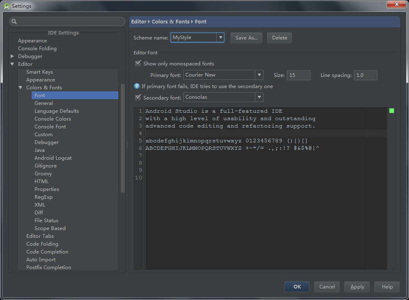This screenshot has height=300, width=409.
Task: Collapse the Colors & Fonts node
Action: click(21, 88)
